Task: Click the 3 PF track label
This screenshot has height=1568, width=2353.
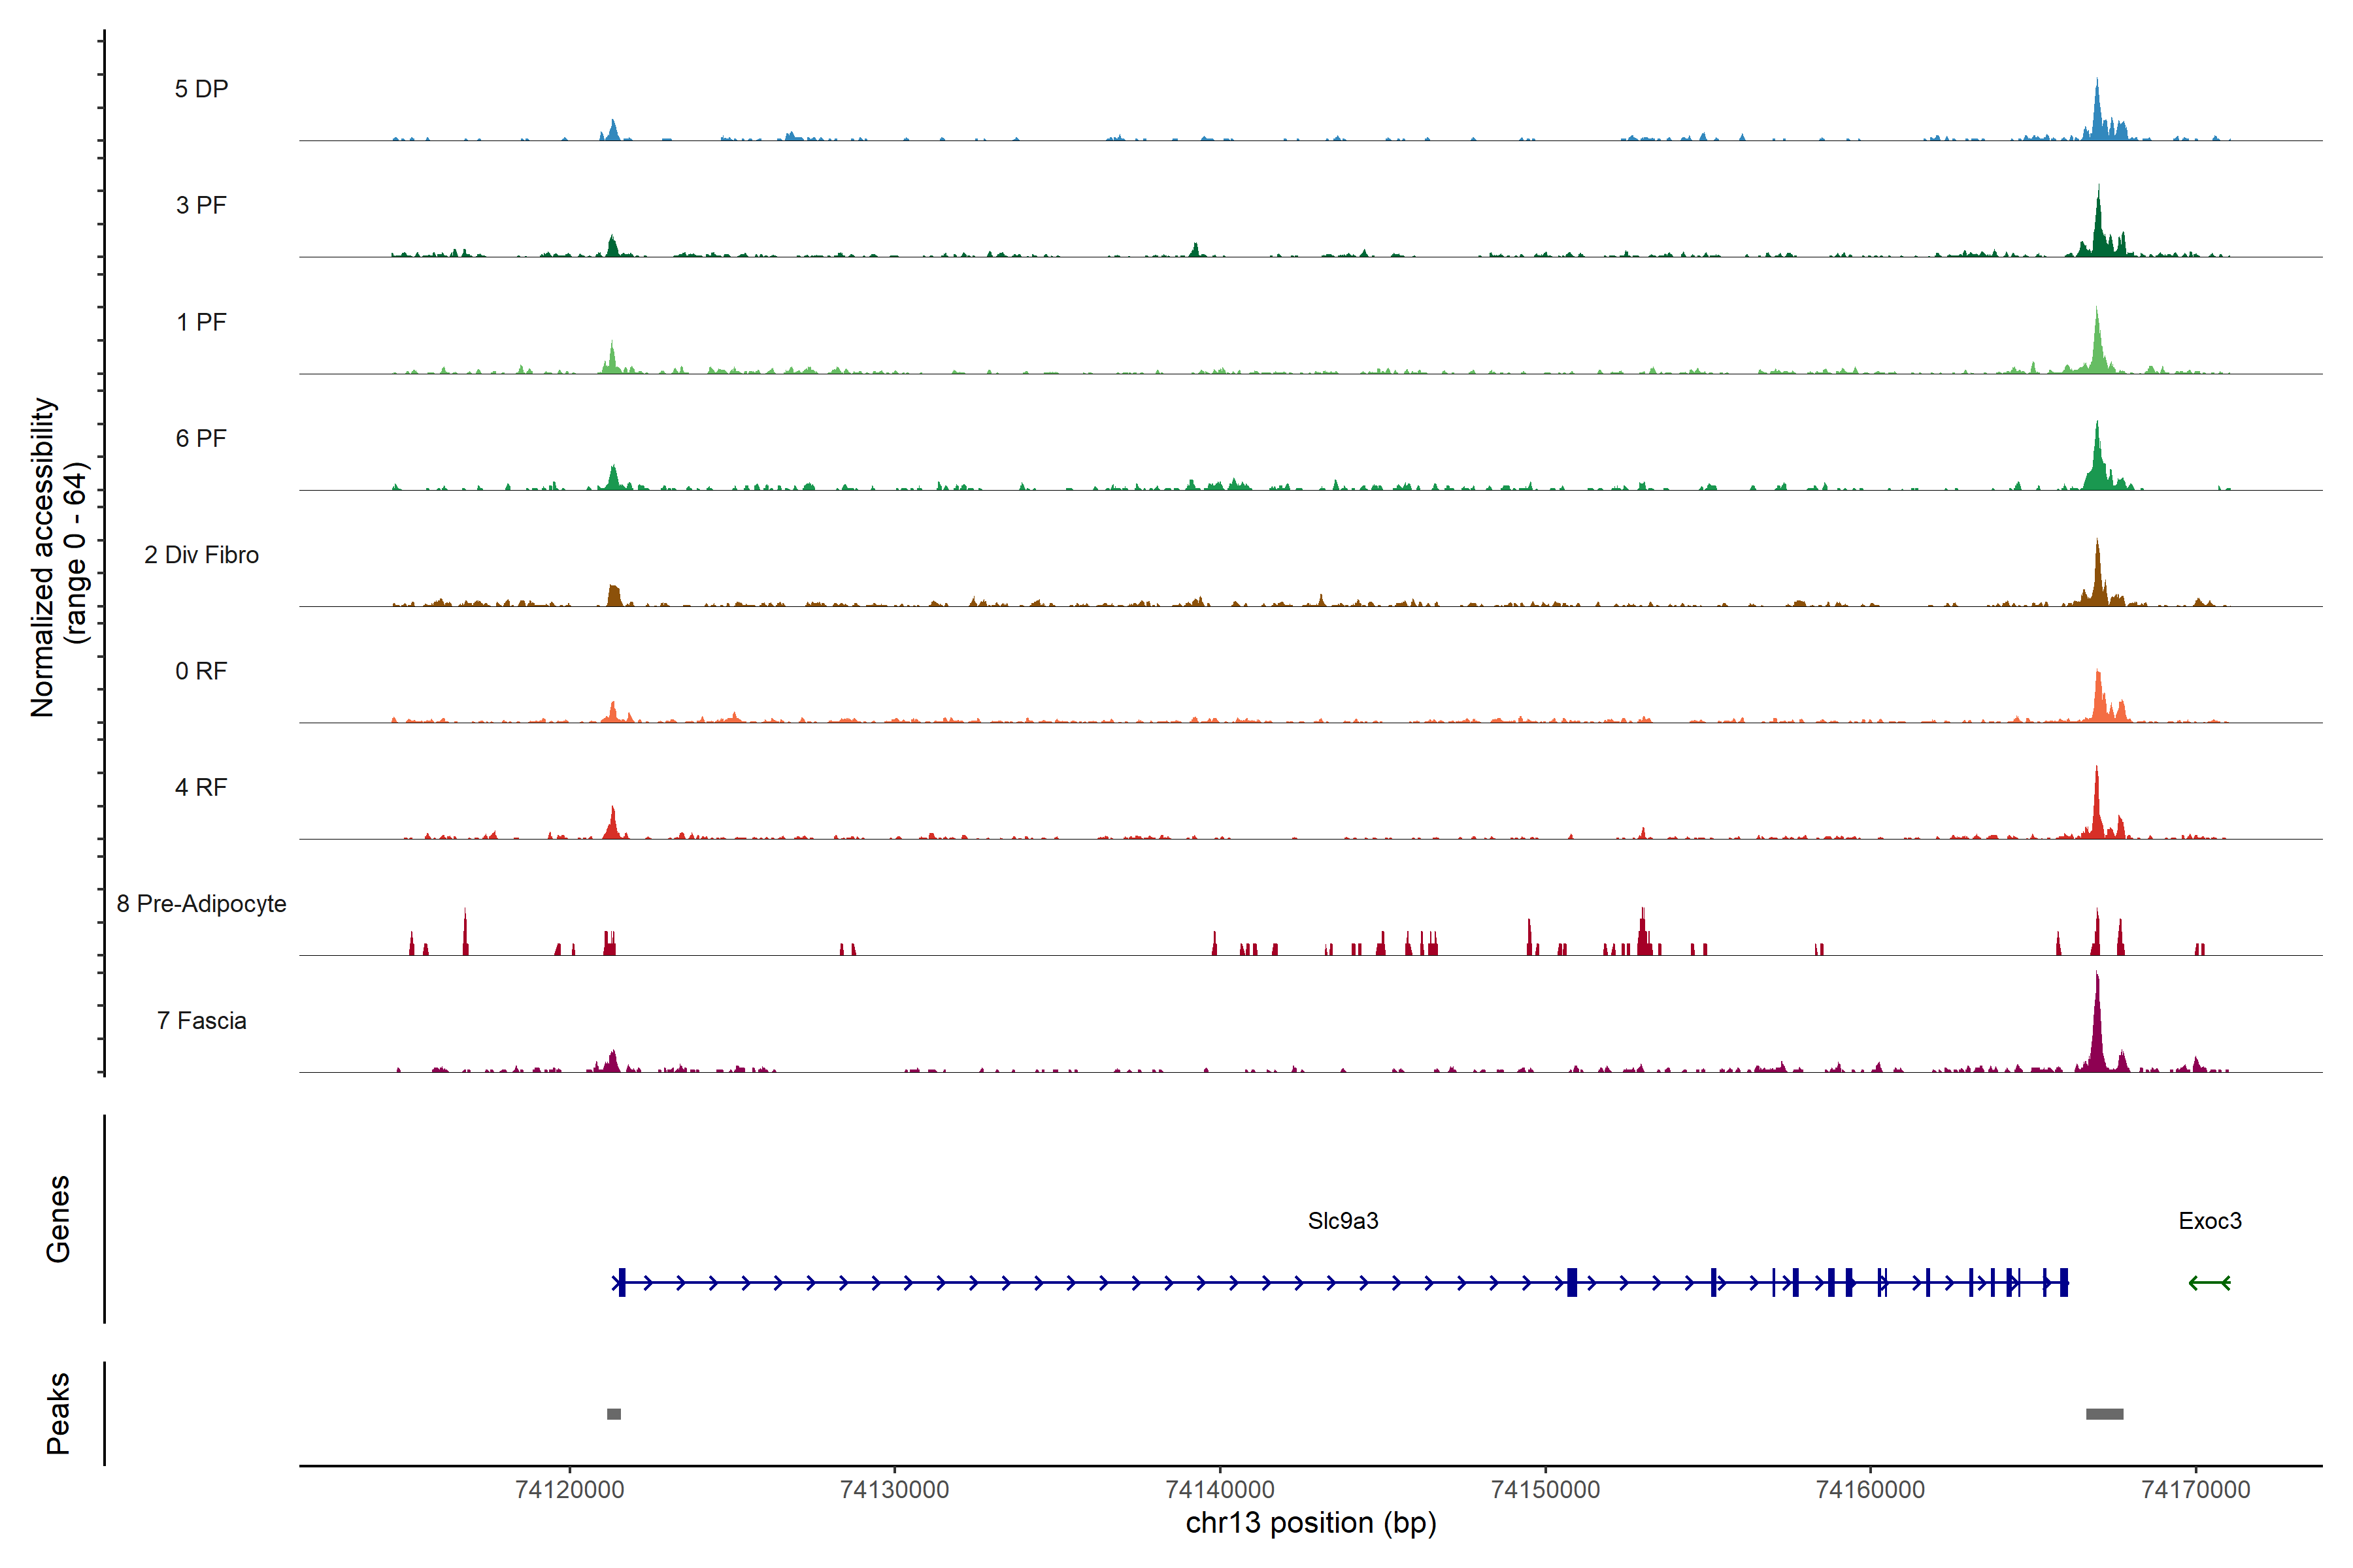Action: click(201, 205)
